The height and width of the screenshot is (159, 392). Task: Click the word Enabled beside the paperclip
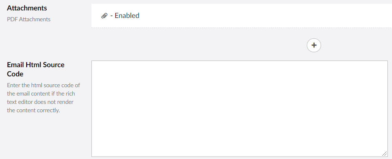[x=127, y=15]
